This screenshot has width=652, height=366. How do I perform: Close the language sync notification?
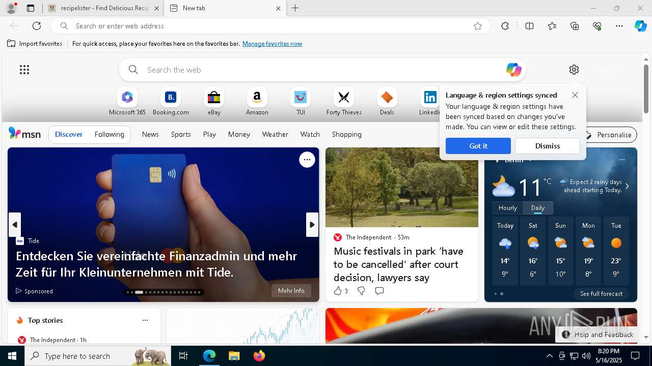coord(575,95)
